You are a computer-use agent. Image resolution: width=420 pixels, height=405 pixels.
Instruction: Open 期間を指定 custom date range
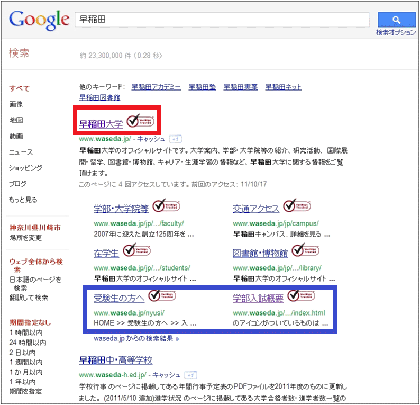[25, 391]
